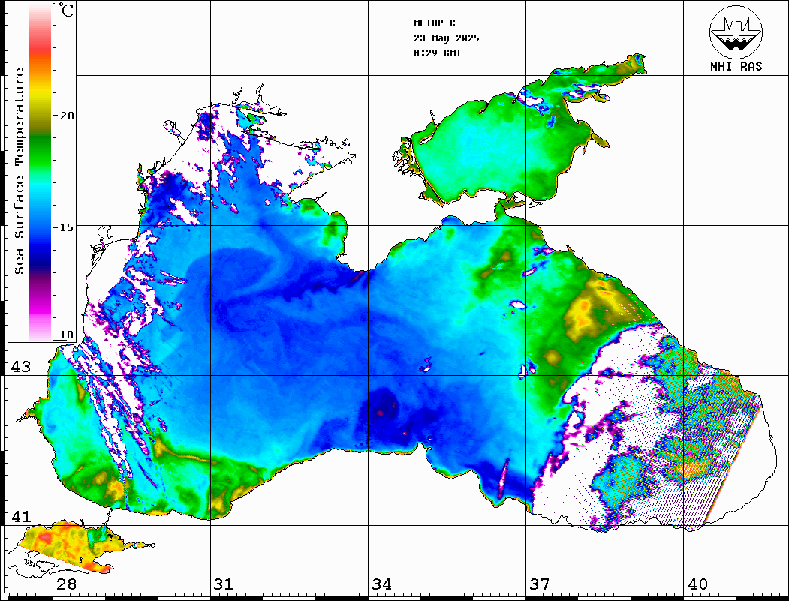Screen dimensions: 789x601
Task: Click the 10 tick label on the temperature scale
Action: [x=67, y=335]
